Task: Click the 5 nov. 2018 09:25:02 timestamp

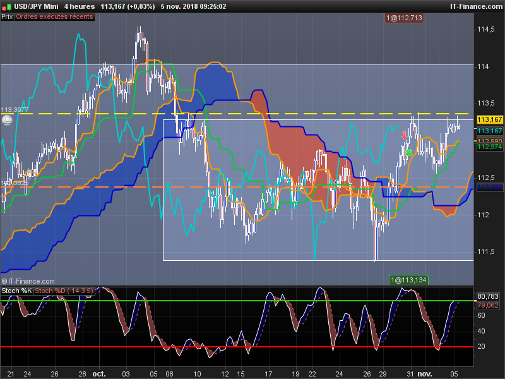Action: tap(193, 6)
